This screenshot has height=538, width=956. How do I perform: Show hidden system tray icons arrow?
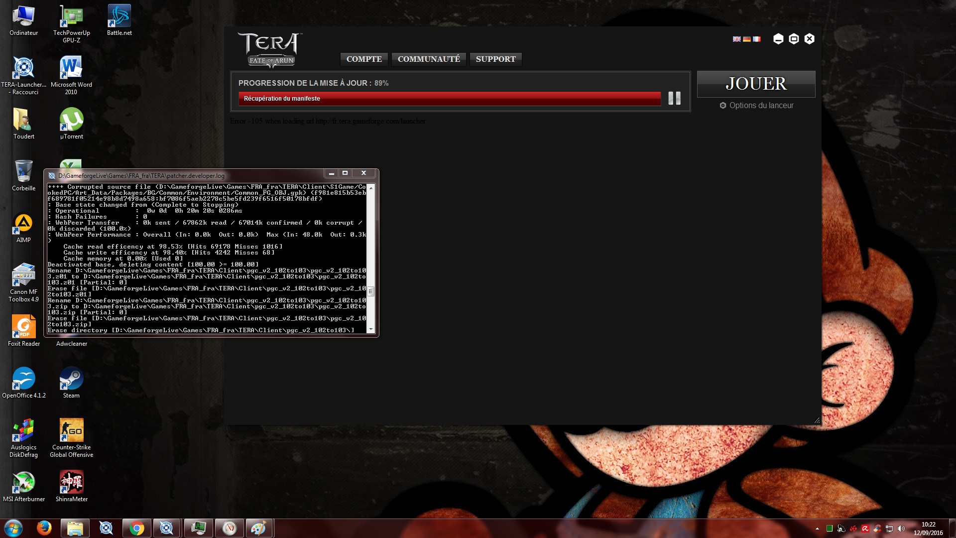(x=817, y=529)
